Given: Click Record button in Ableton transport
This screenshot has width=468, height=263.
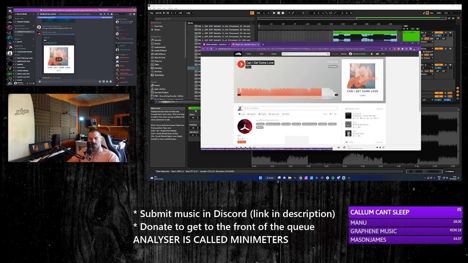Looking at the screenshot, I should tap(283, 13).
